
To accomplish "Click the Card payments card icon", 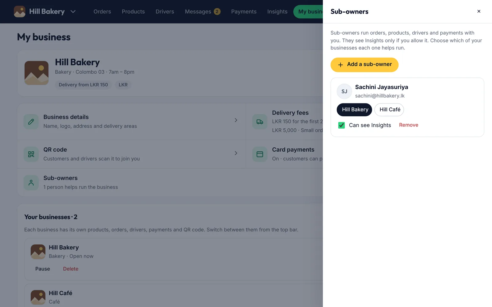I will tap(260, 154).
